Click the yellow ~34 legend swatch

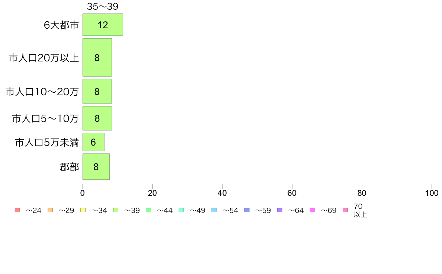83,210
